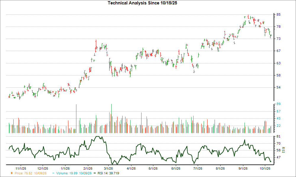Click the 67 volume axis label

pos(279,111)
